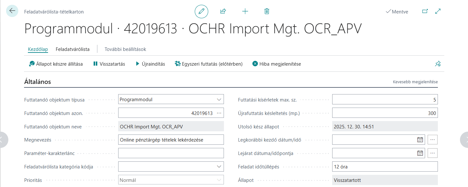Switch to the Feladatvárólista tab
Screen dimensions: 468x187
coord(72,49)
